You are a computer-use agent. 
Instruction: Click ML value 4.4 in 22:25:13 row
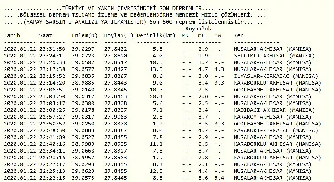(203, 172)
